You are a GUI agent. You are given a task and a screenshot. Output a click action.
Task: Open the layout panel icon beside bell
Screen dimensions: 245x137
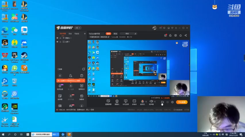pos(175,35)
